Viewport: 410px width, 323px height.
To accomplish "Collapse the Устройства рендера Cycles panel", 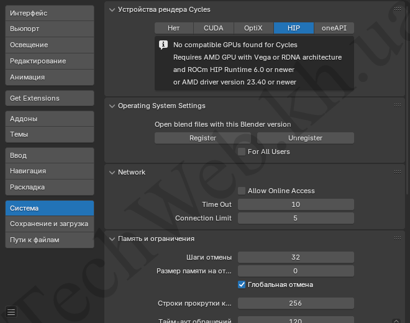I will point(112,9).
